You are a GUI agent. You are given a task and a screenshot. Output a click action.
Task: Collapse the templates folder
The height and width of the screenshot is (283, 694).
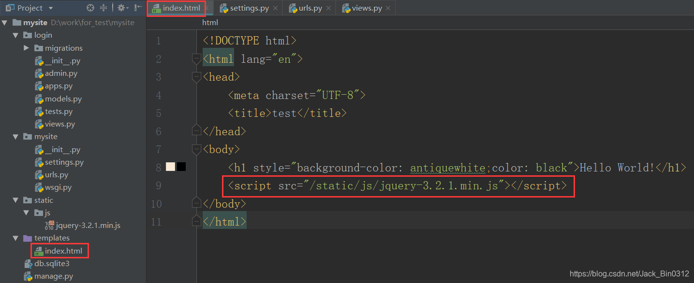pos(16,238)
